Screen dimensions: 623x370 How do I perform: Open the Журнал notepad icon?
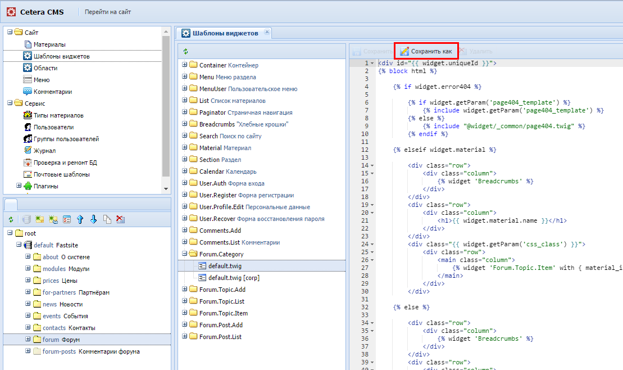[x=28, y=150]
